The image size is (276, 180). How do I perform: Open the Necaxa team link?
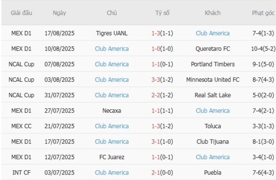[x=112, y=111]
